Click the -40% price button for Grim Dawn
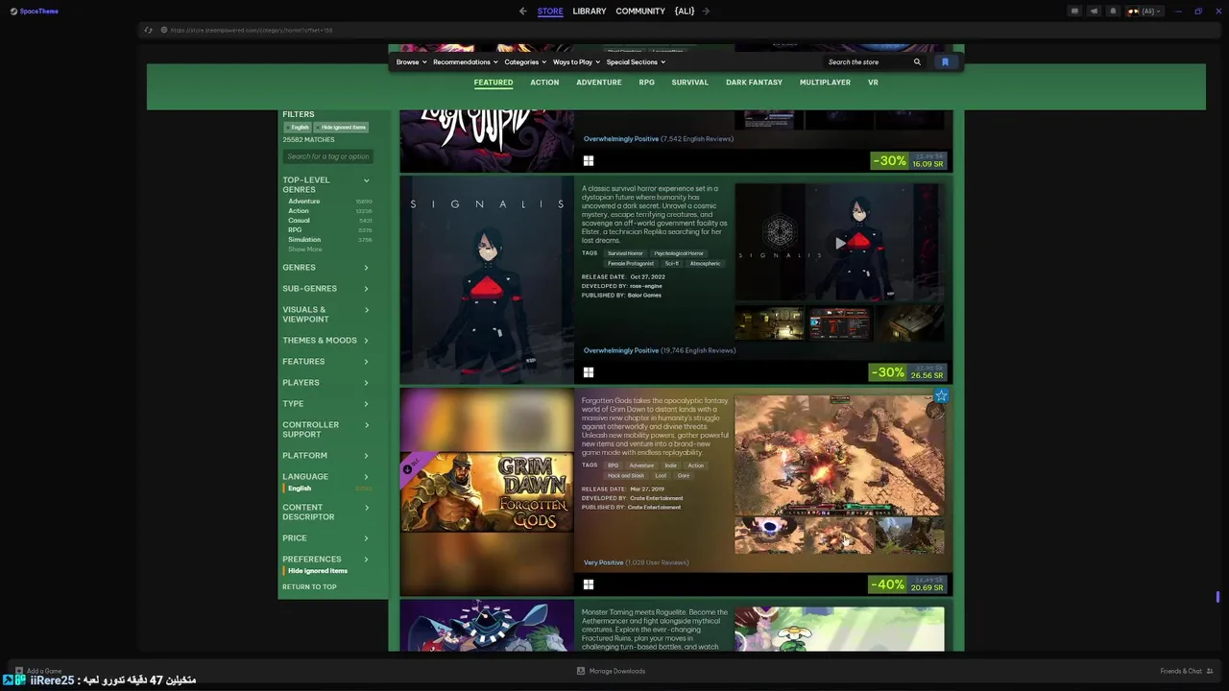Viewport: 1229px width, 691px height. [908, 584]
